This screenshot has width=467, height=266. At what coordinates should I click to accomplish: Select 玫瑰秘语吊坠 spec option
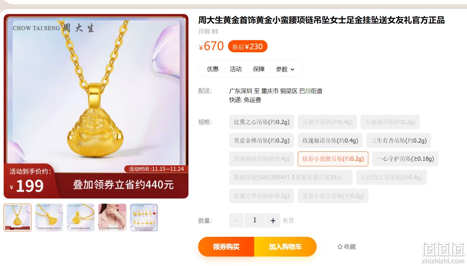pos(330,140)
